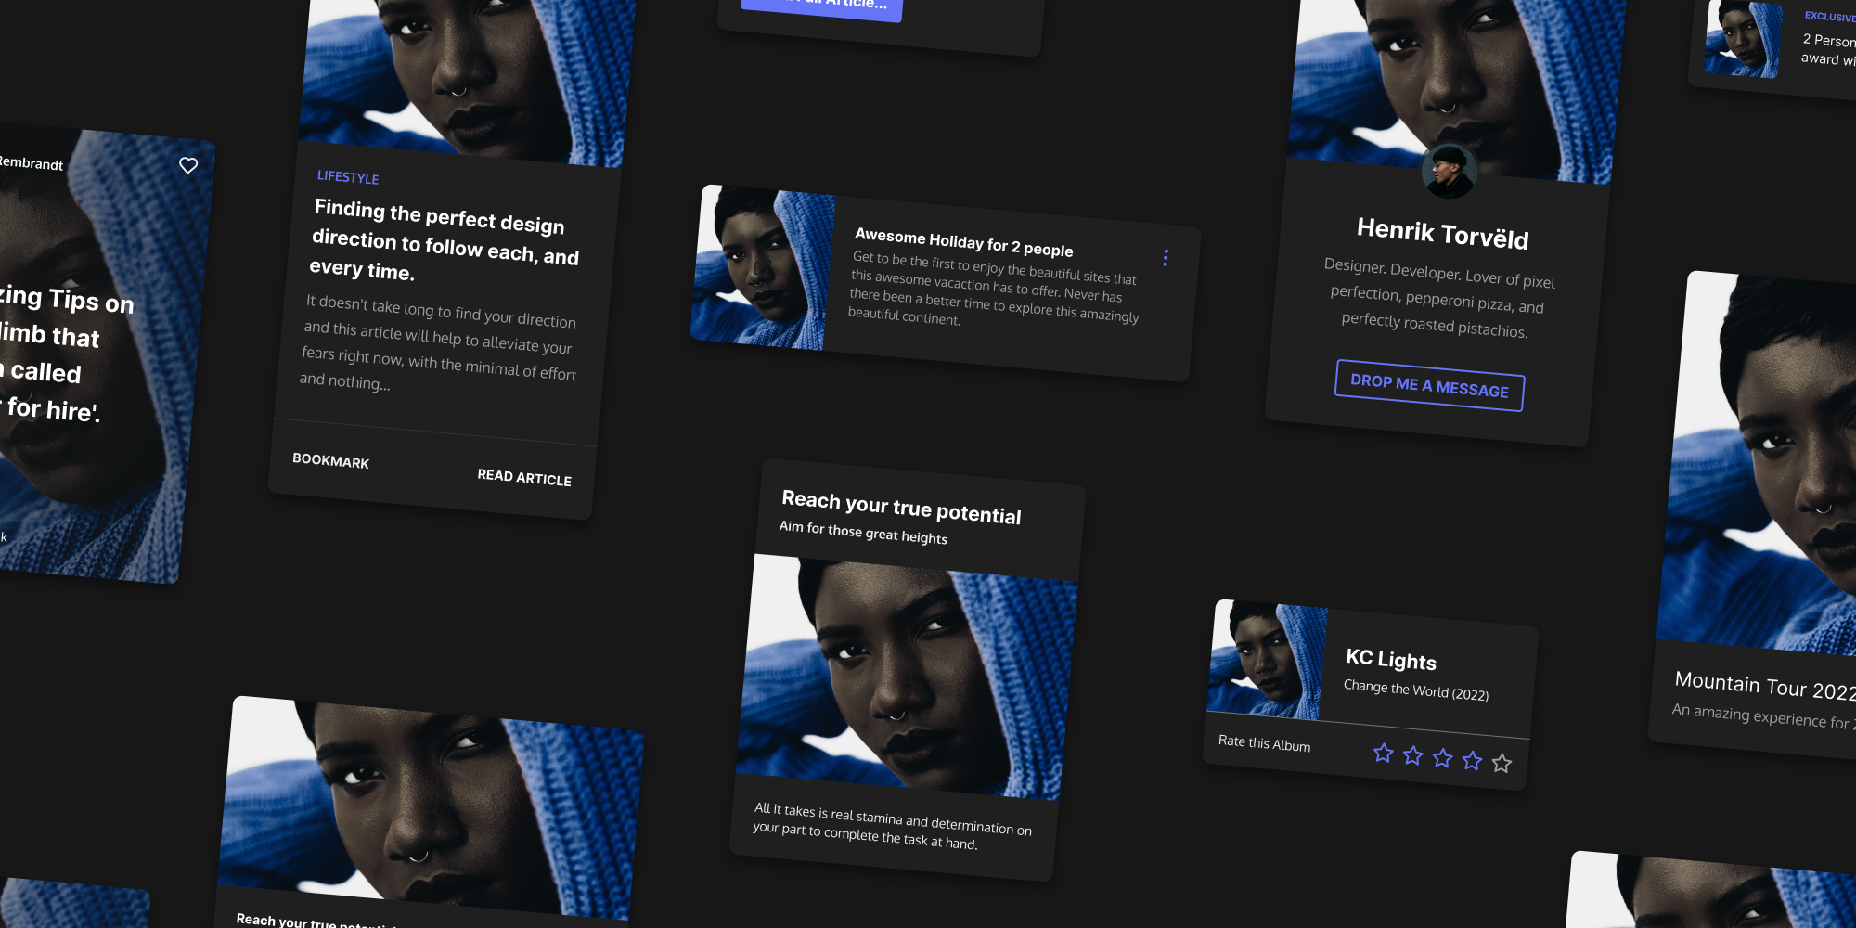This screenshot has width=1856, height=928.
Task: Open the KC Lights album cover thumbnail
Action: pos(1267,660)
